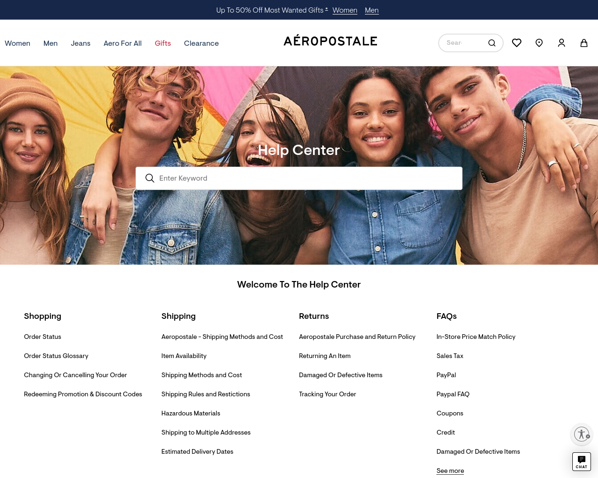Open the Women navigation menu
Image resolution: width=598 pixels, height=478 pixels.
click(x=17, y=43)
